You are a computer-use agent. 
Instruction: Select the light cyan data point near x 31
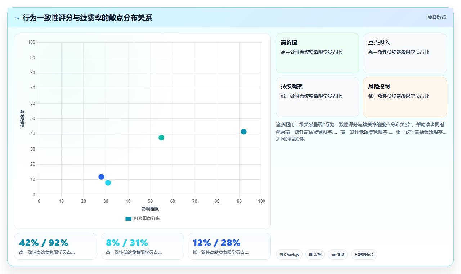coord(108,183)
